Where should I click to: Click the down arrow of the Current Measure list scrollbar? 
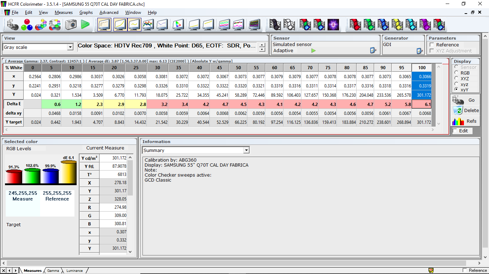tap(130, 252)
